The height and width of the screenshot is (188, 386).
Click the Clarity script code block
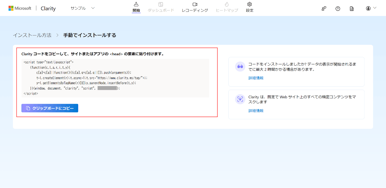pos(115,78)
